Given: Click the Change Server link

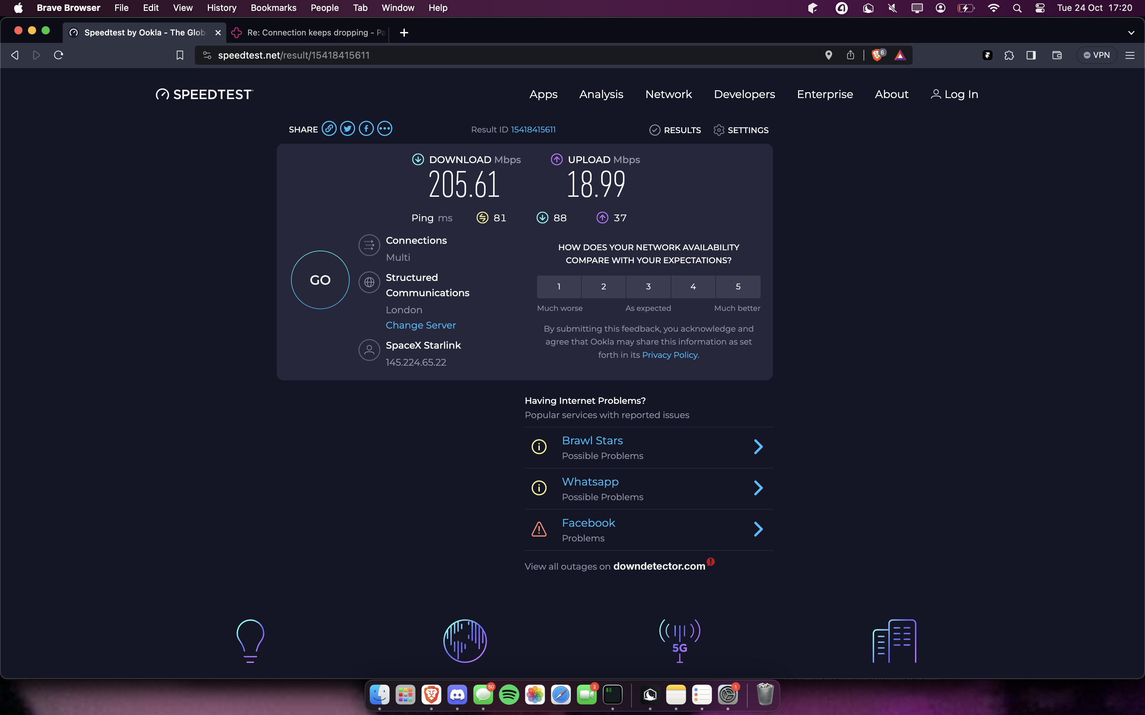Looking at the screenshot, I should (x=420, y=325).
